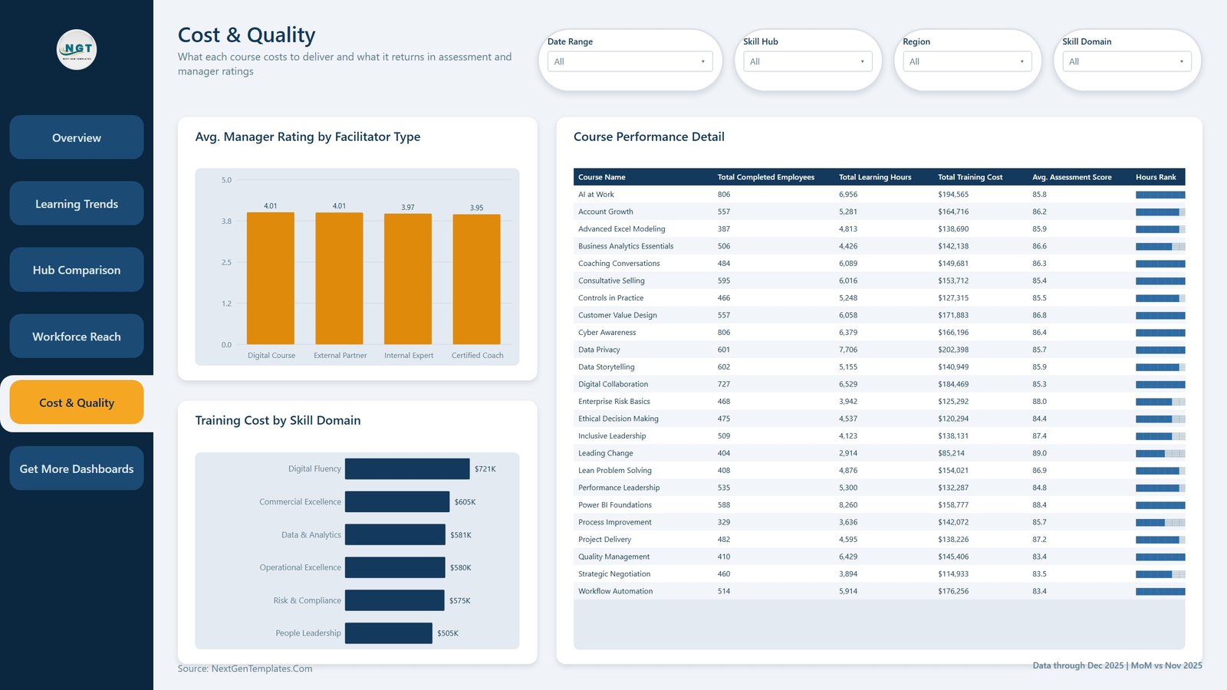Viewport: 1227px width, 690px height.
Task: Select the Internal Expert bar
Action: point(408,279)
